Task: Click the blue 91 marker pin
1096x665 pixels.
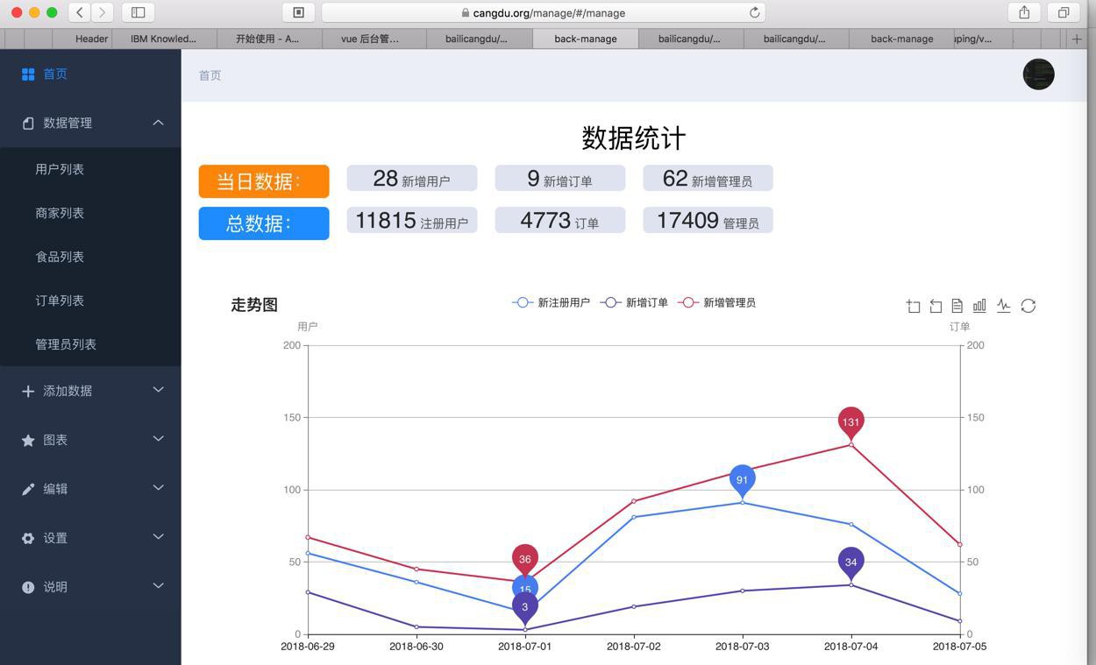Action: [x=742, y=482]
